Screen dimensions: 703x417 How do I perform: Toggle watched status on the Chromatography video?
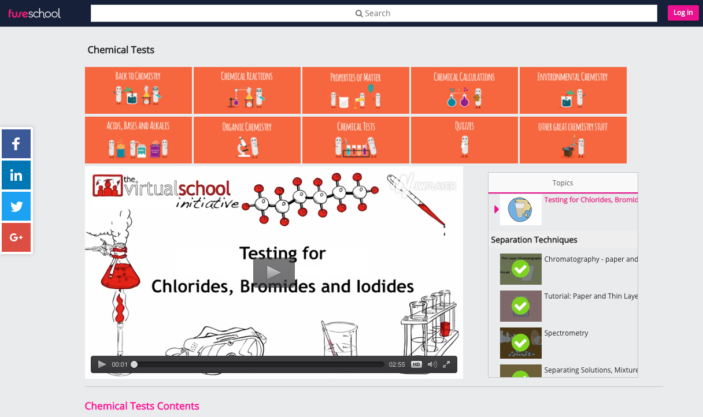pyautogui.click(x=520, y=269)
